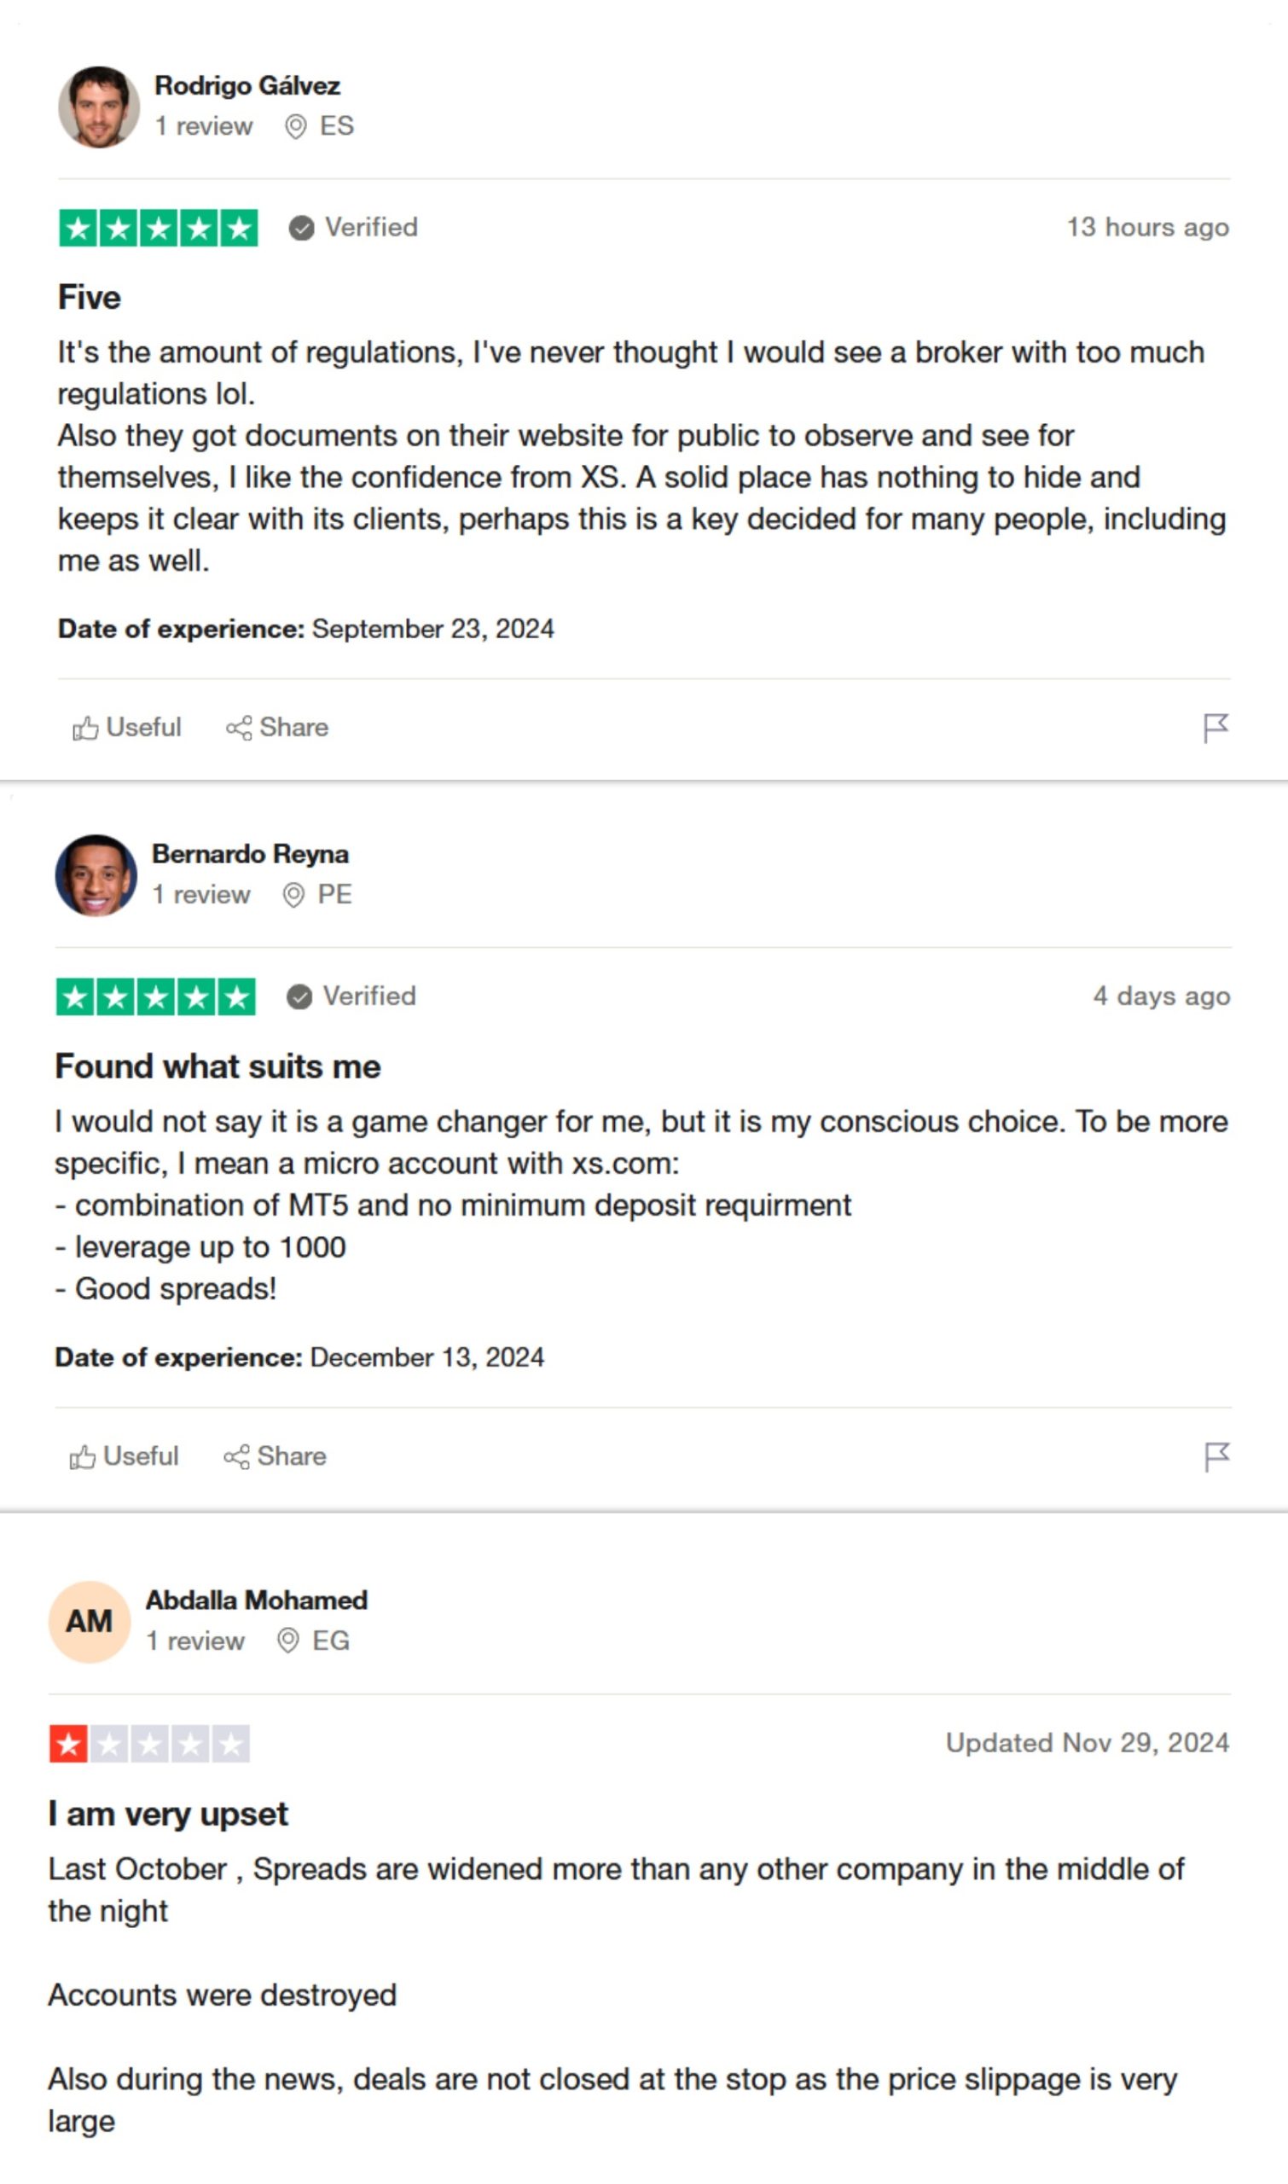Open Rodrigo Gálvez's profile name

pyautogui.click(x=247, y=86)
